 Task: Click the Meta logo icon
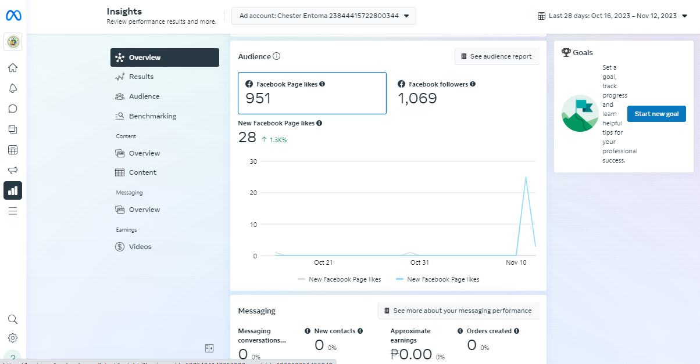pos(13,16)
